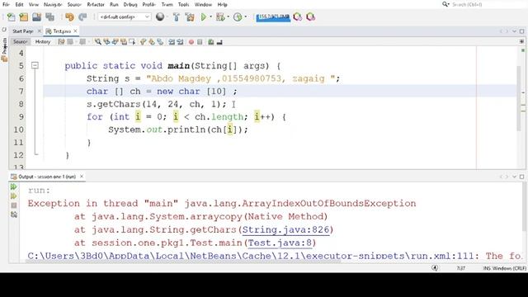Open the Output panel tab list dropdown arrow
Image resolution: width=528 pixels, height=297 pixels.
point(514,177)
